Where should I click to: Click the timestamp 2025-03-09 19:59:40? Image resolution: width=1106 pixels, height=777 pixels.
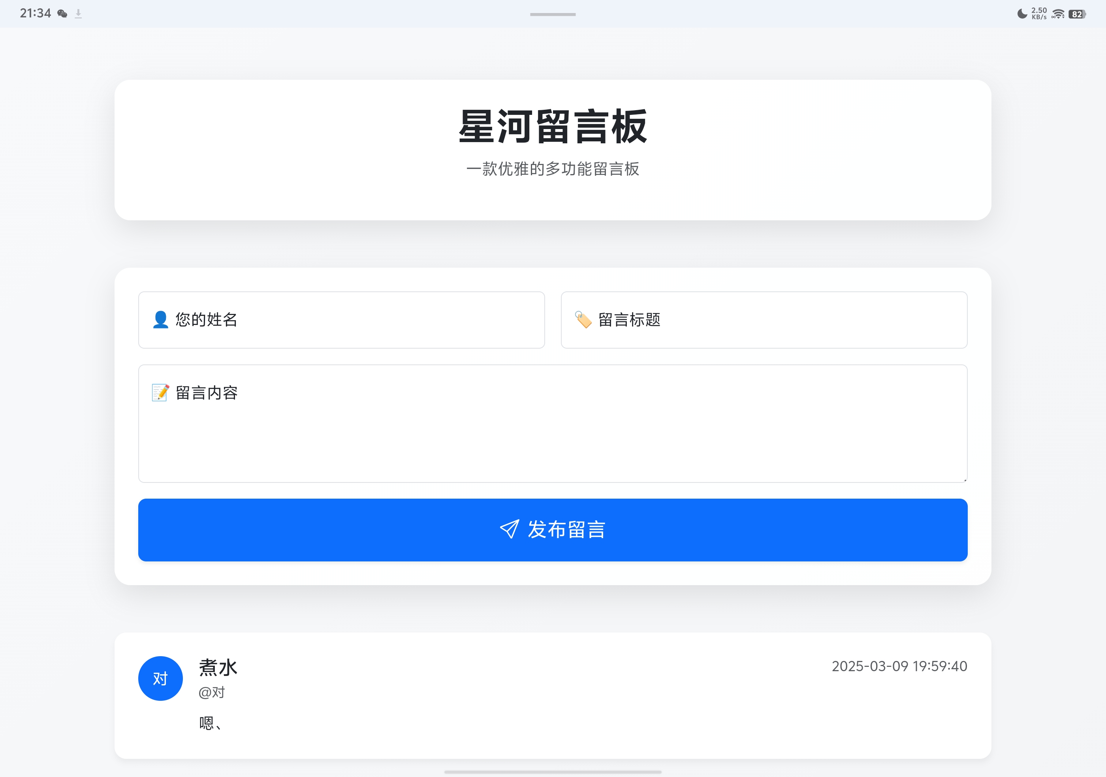click(x=899, y=666)
